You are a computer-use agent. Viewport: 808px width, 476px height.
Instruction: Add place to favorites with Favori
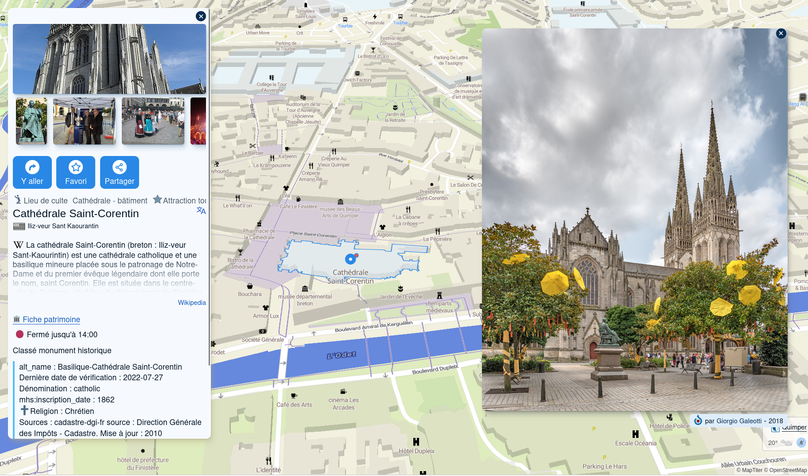[x=76, y=172]
